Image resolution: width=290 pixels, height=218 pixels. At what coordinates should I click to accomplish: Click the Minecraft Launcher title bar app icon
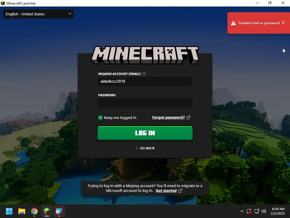[x=3, y=3]
